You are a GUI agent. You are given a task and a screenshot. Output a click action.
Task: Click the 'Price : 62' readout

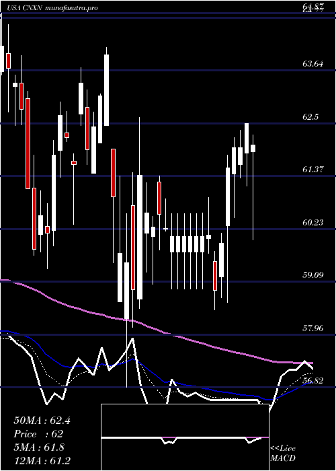[38, 434]
